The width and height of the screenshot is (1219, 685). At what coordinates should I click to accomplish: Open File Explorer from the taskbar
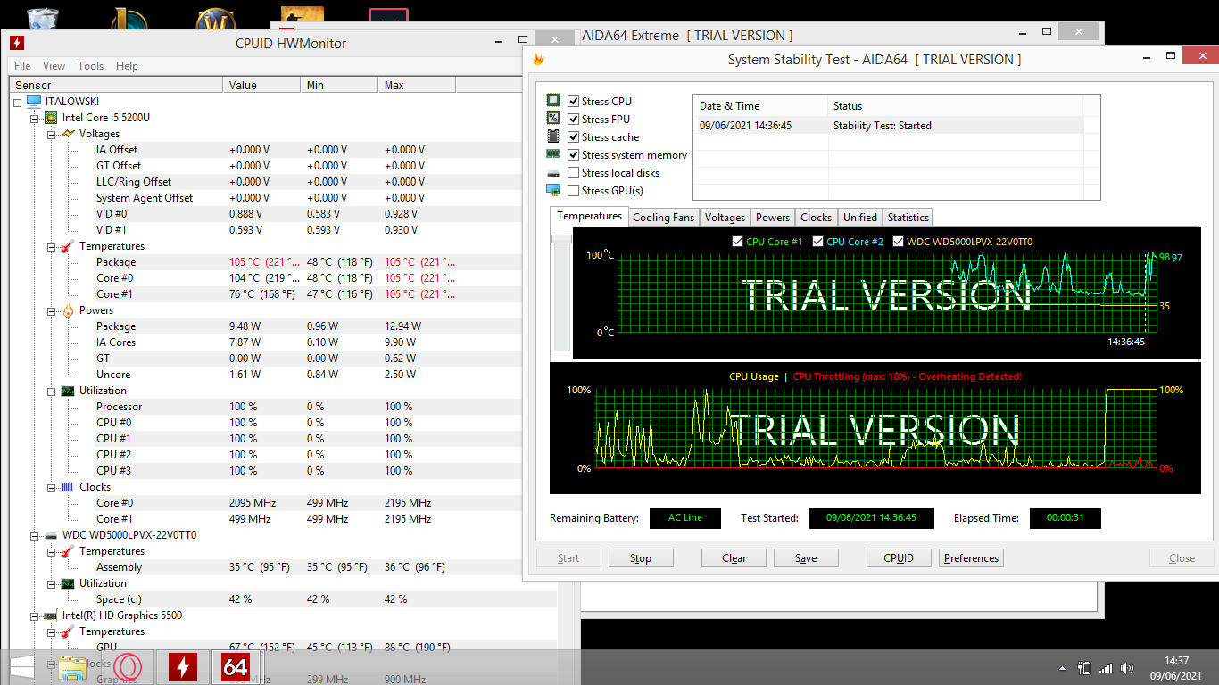(73, 667)
